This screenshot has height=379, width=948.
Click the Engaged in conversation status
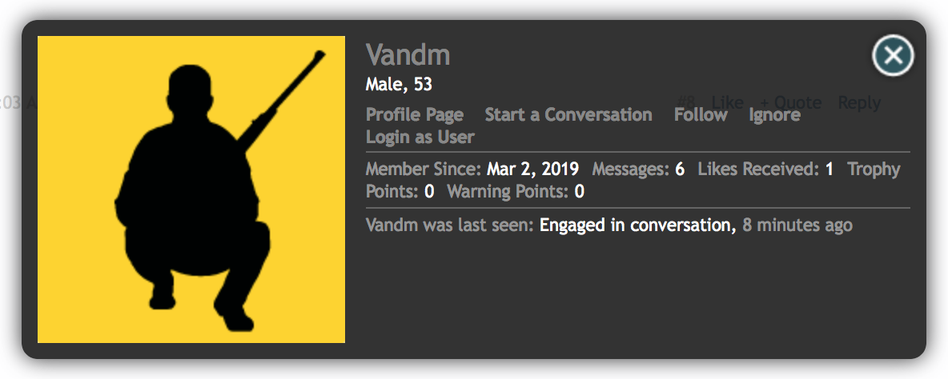coord(636,225)
